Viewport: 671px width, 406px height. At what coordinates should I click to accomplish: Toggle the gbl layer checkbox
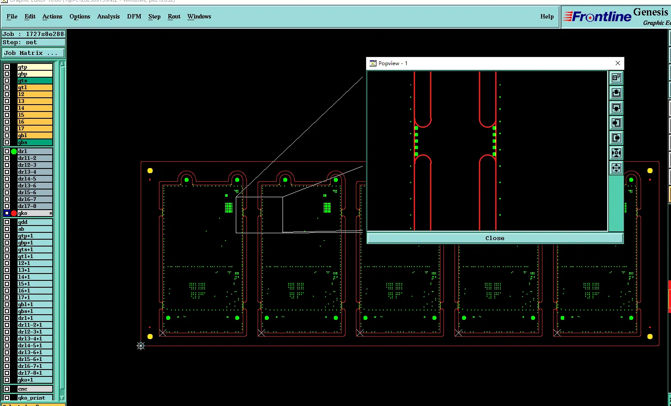click(7, 135)
